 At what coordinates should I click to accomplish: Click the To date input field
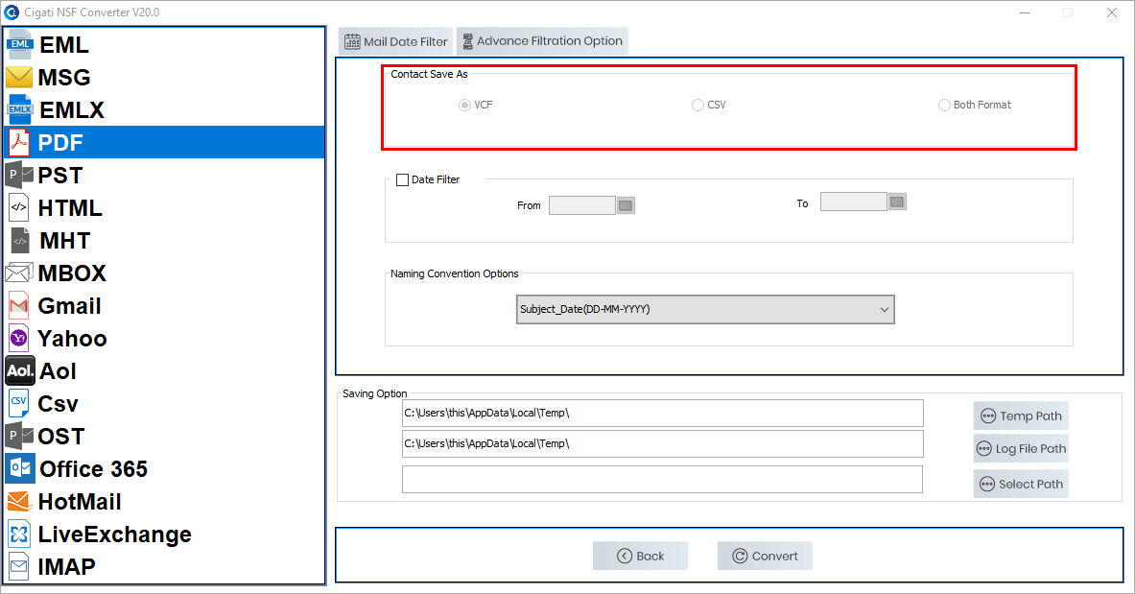tap(854, 202)
